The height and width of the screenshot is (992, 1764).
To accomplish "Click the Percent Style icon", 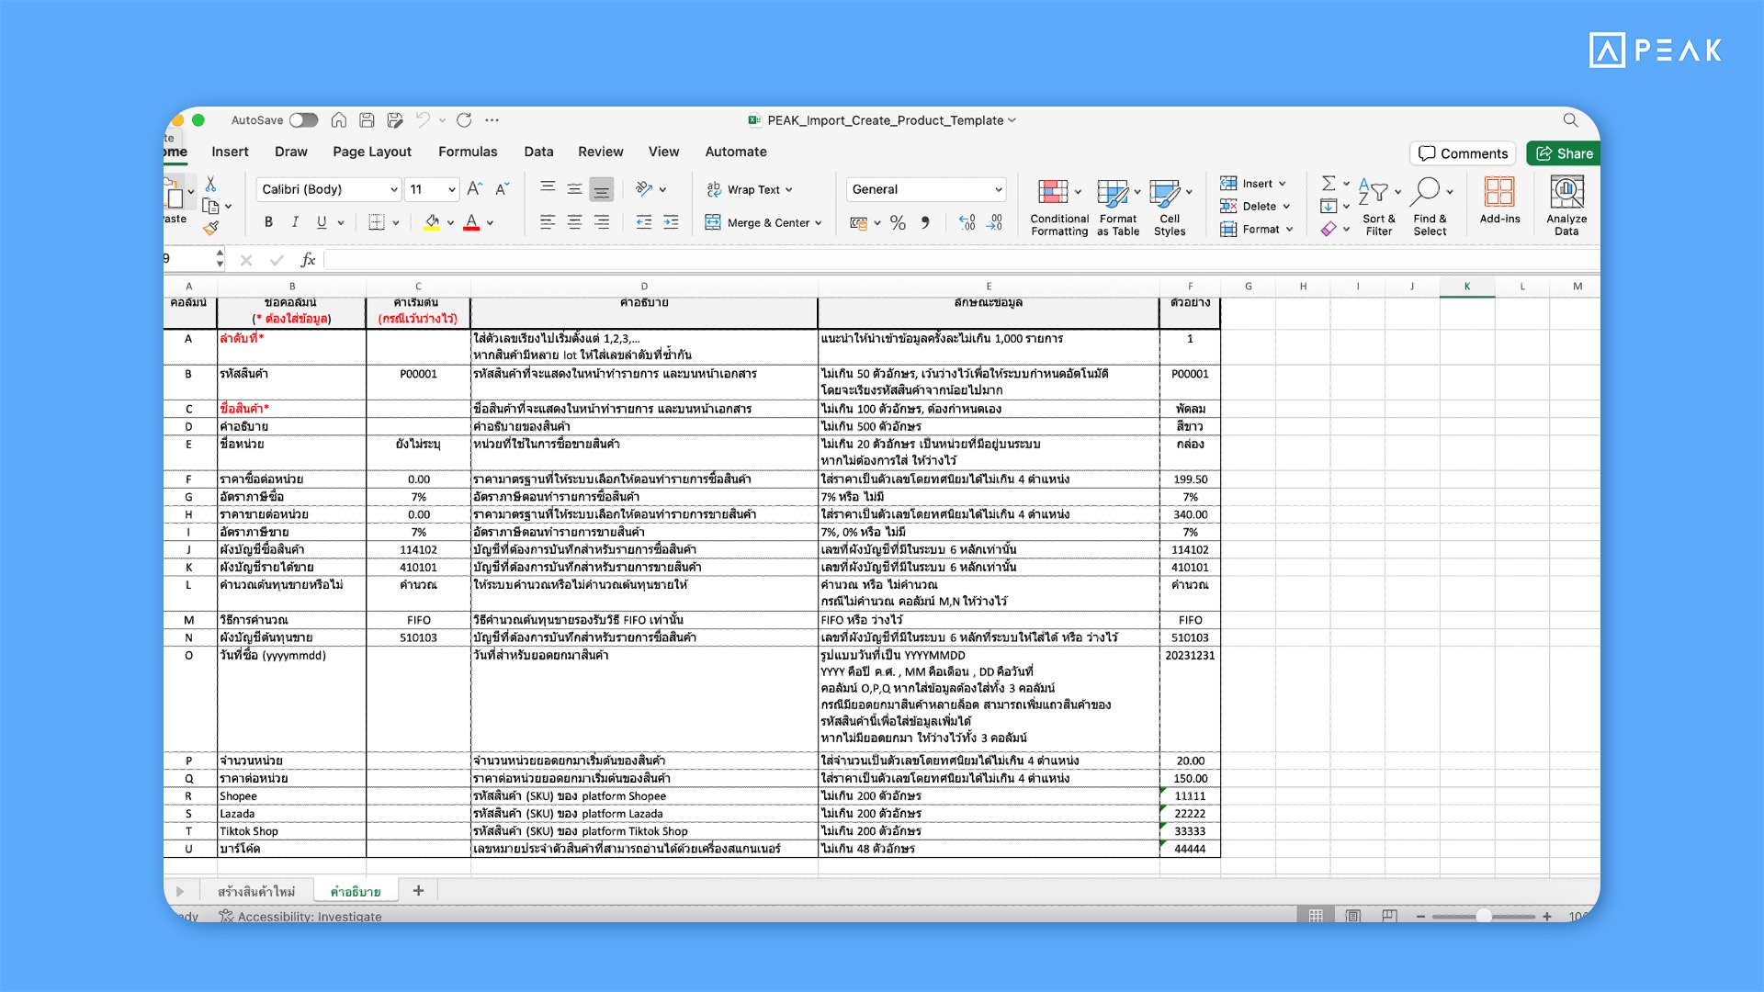I will coord(898,223).
